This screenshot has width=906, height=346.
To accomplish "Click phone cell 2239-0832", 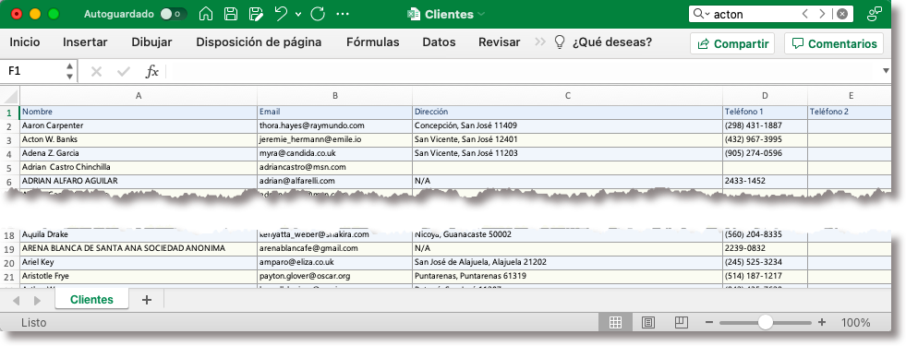I will pos(765,248).
